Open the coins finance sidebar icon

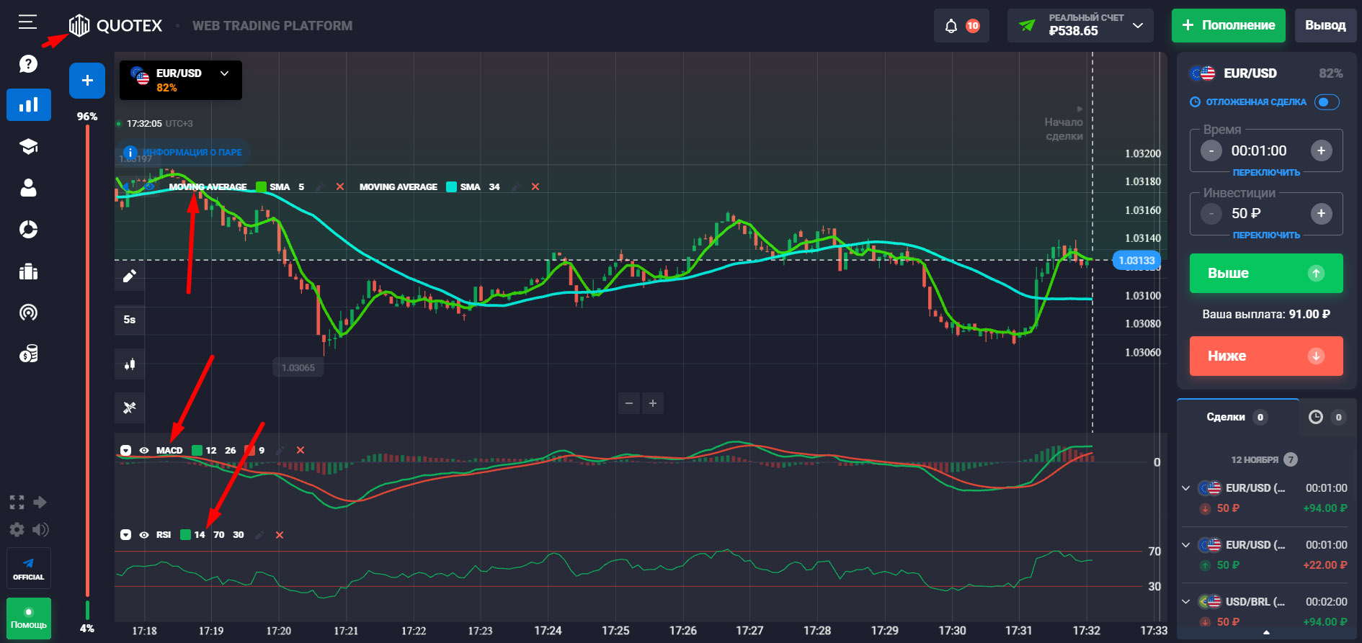tap(28, 354)
